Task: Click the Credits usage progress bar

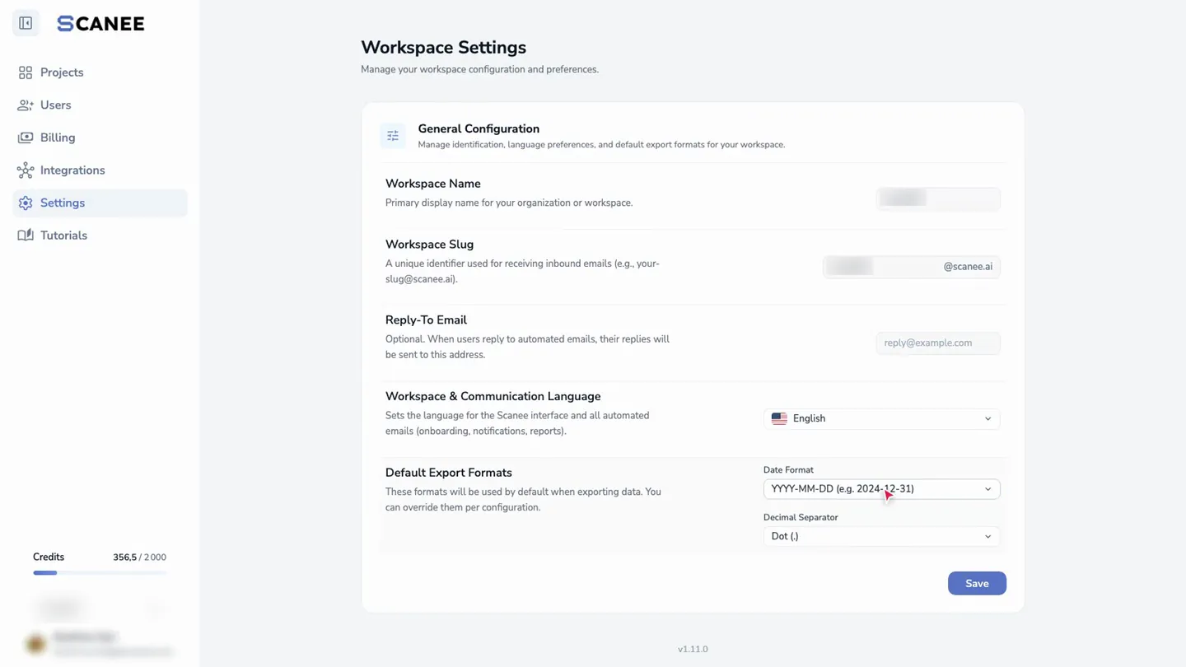Action: (100, 572)
